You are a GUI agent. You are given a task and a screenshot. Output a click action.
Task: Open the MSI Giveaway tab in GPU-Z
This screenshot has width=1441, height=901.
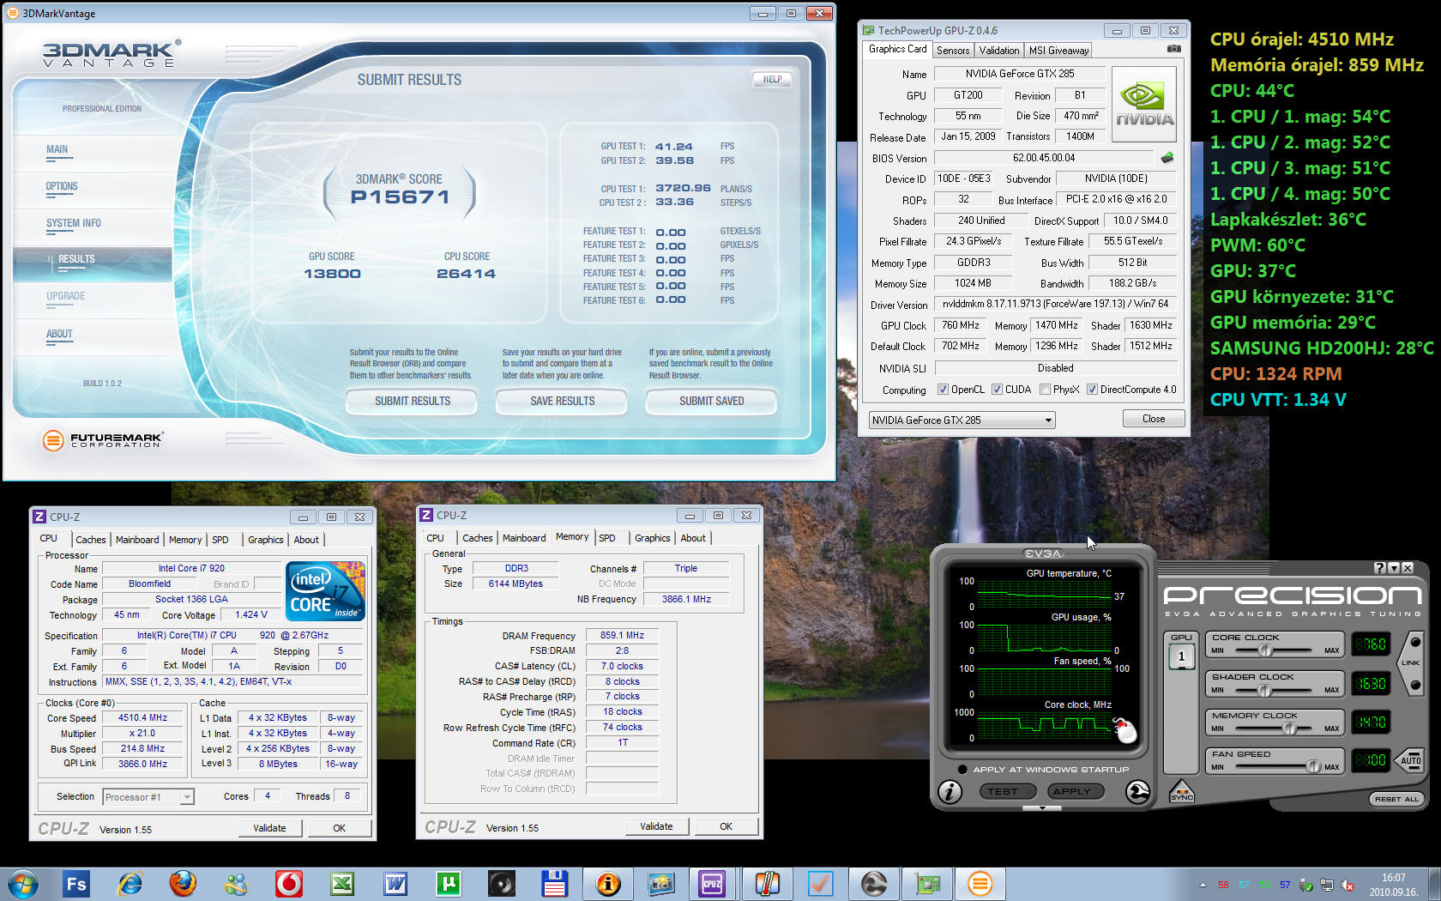[1058, 51]
